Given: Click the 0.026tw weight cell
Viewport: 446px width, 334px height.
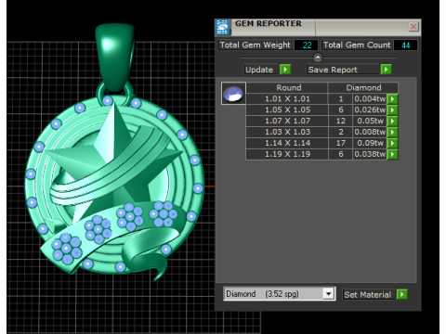Looking at the screenshot, I should pos(370,110).
